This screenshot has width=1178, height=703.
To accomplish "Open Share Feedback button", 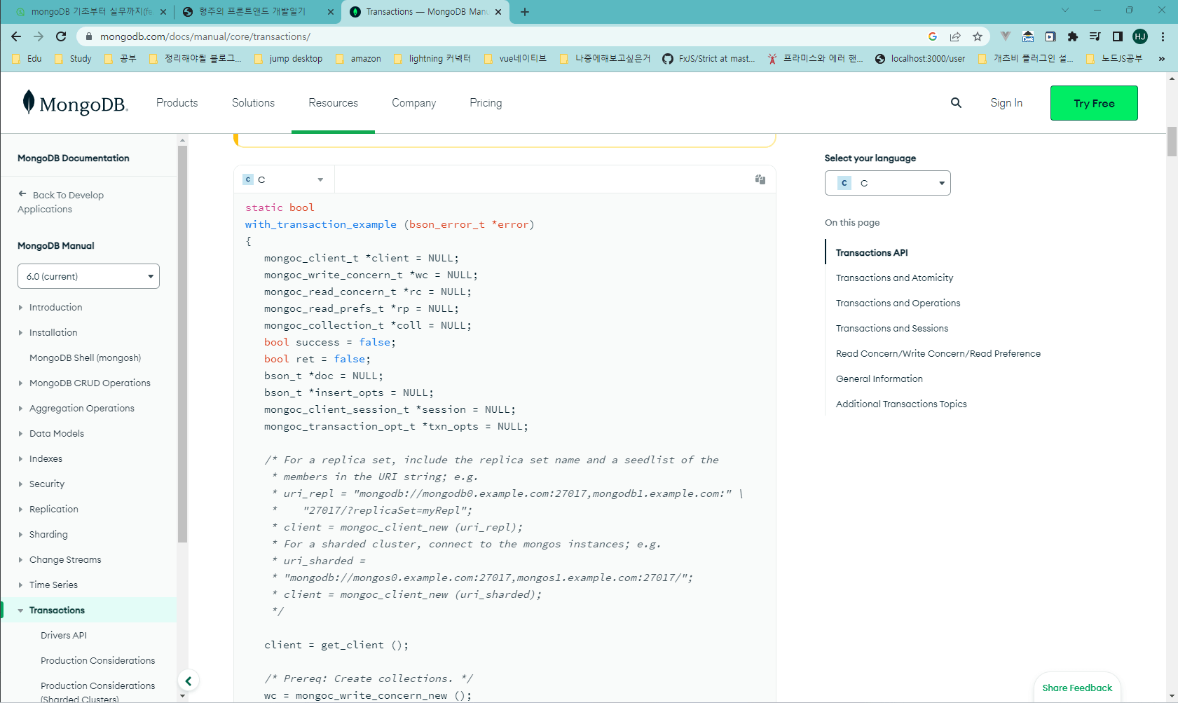I will point(1077,688).
